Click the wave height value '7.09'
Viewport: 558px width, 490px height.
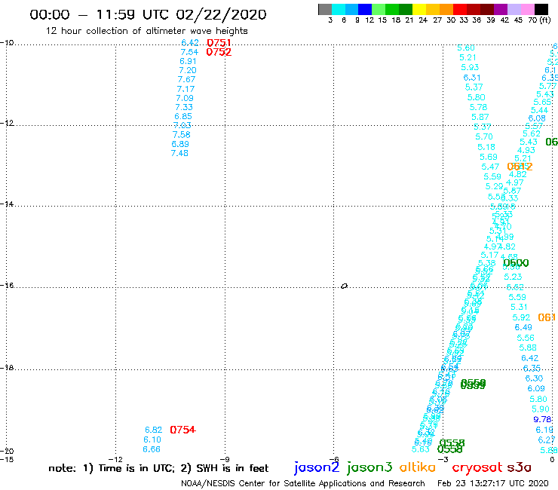tap(185, 98)
